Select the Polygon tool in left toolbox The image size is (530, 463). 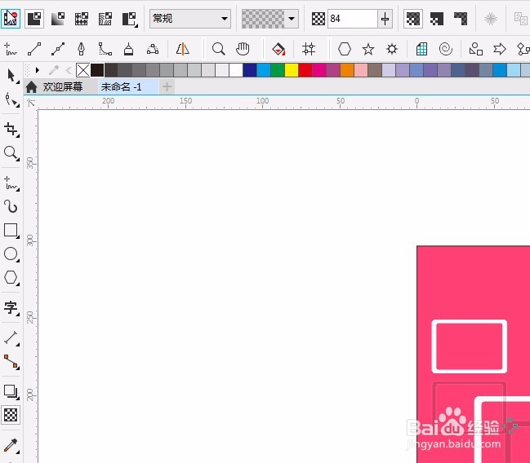pyautogui.click(x=11, y=277)
